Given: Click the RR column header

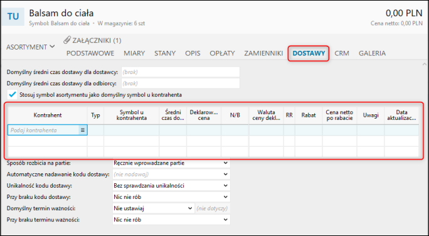Looking at the screenshot, I should (x=289, y=115).
